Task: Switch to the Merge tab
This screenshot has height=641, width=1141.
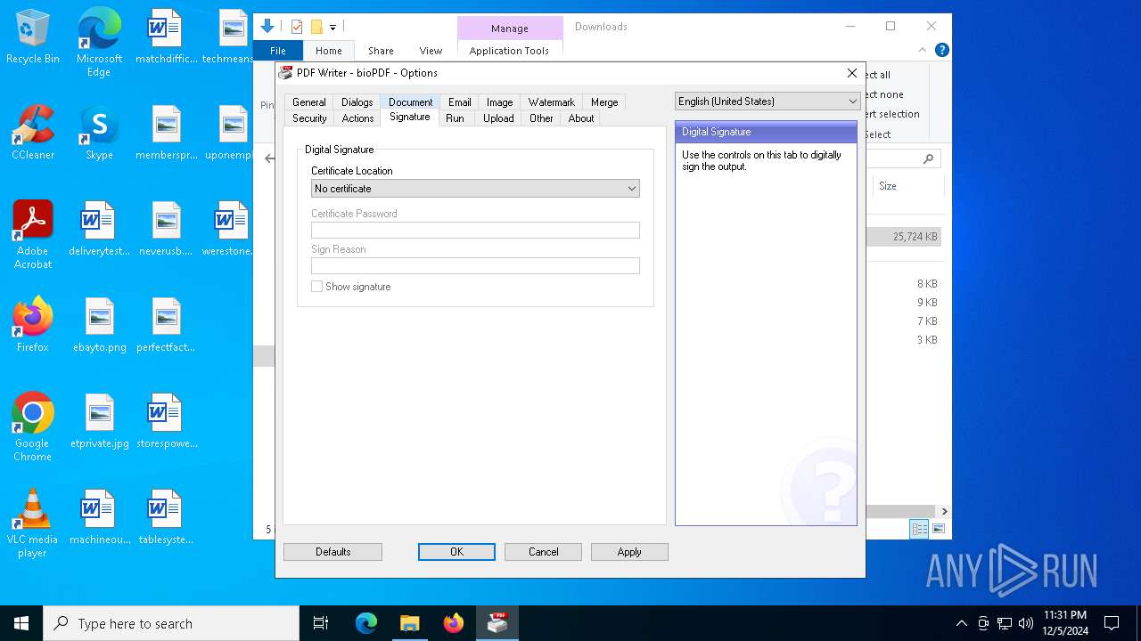Action: (x=604, y=102)
